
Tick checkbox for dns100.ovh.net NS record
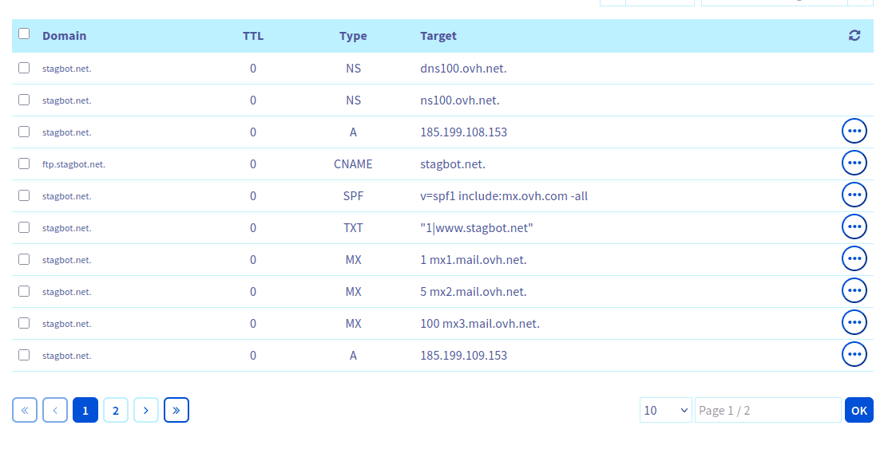(x=24, y=68)
